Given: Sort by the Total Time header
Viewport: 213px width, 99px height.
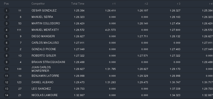Looking at the screenshot, I should (78, 4).
